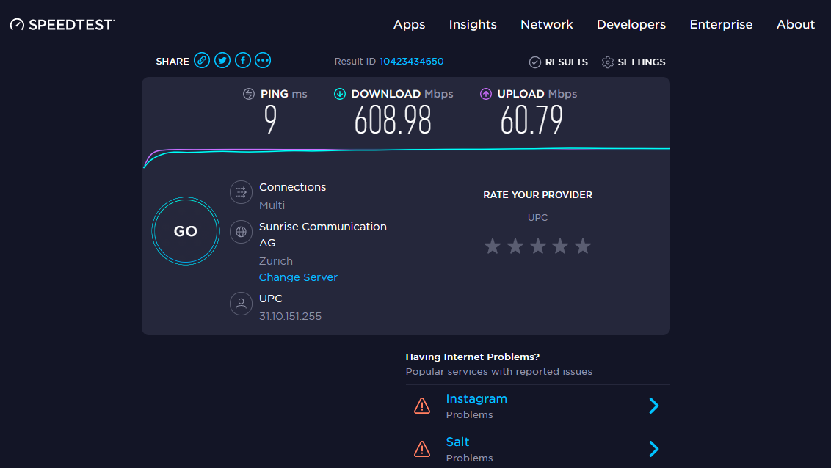Open the Enterprise menu item
Viewport: 831px width, 468px height.
[721, 24]
